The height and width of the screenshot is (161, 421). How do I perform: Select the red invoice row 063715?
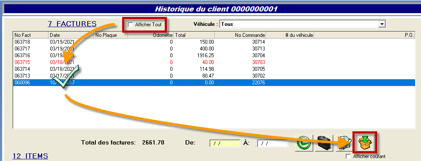(x=214, y=62)
